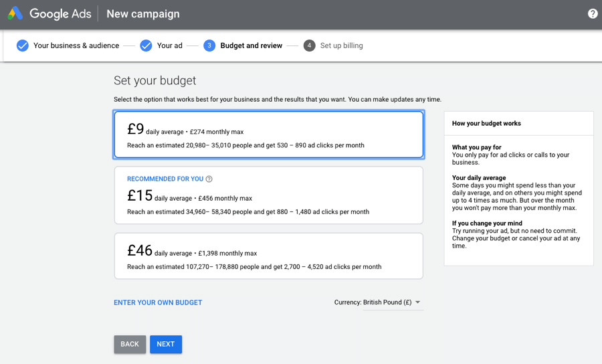This screenshot has height=364, width=602.
Task: Click the Enter your own budget link
Action: [158, 302]
